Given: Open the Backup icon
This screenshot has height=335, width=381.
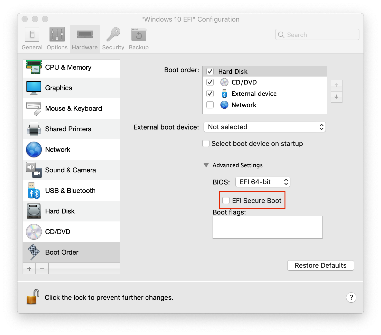Looking at the screenshot, I should 139,34.
